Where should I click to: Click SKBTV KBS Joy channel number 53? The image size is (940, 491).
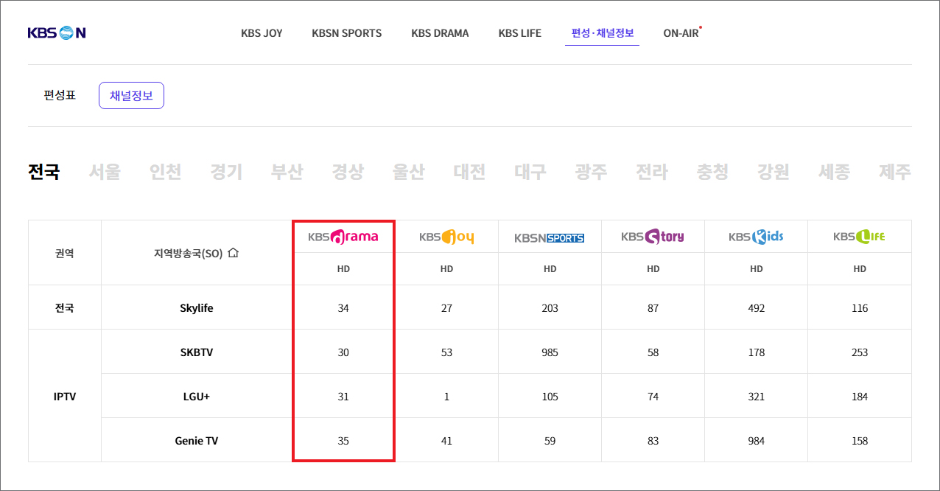click(x=446, y=352)
